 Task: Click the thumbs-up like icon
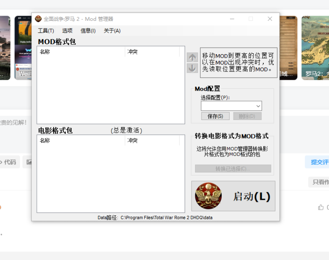tap(321, 207)
